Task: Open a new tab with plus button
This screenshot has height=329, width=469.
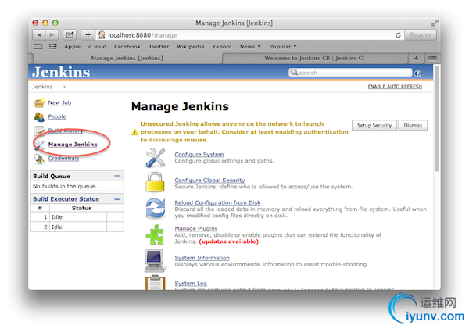Action: [x=416, y=58]
